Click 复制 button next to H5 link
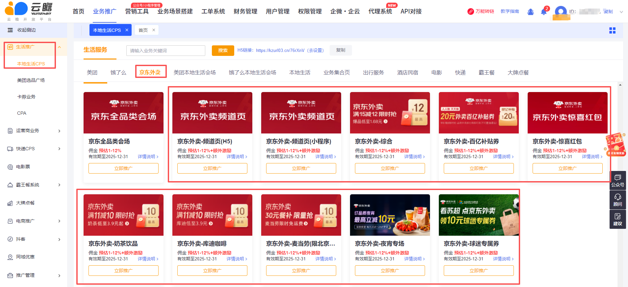Screen dimensions: 628x287 [341, 50]
